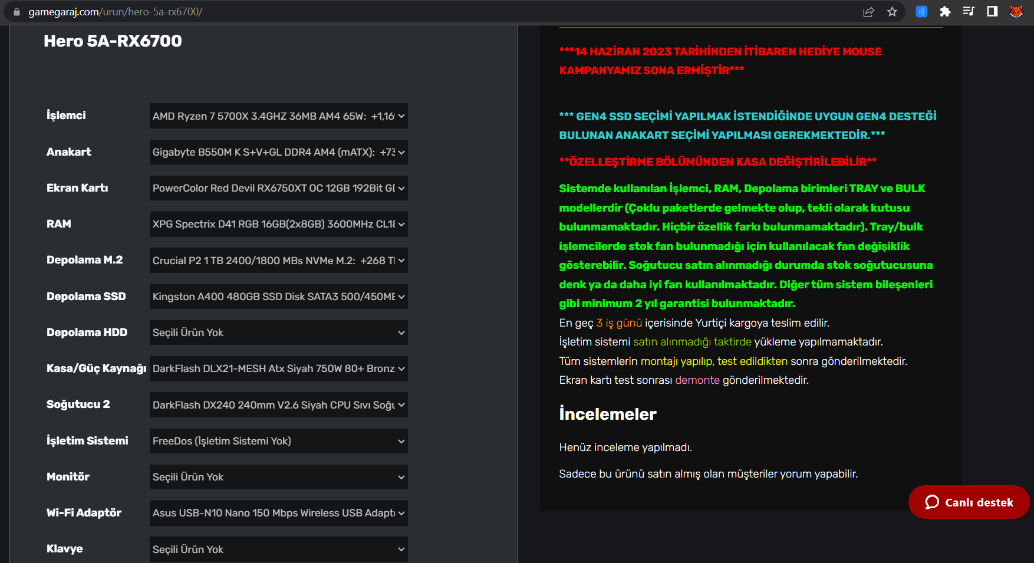1034x563 pixels.
Task: Click the Hero 5A-RX6700 product title
Action: [113, 41]
